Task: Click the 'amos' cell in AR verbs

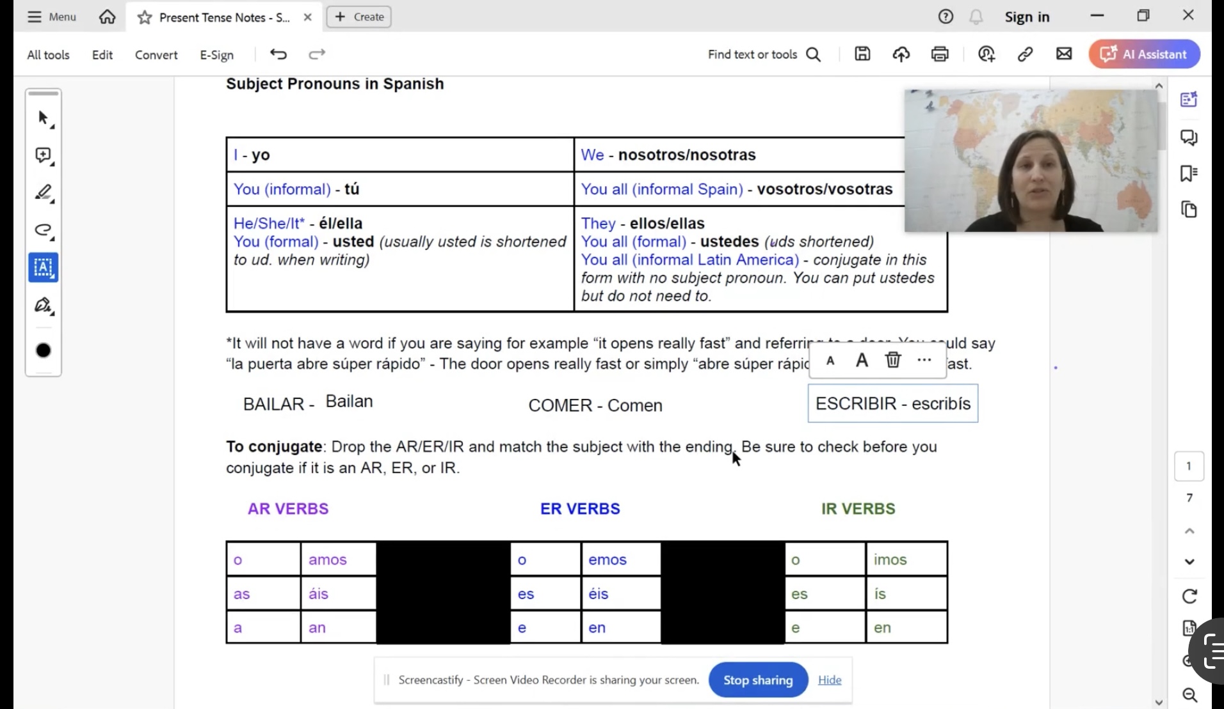Action: point(338,559)
